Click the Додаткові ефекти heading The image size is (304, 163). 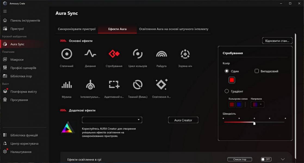pyautogui.click(x=82, y=110)
